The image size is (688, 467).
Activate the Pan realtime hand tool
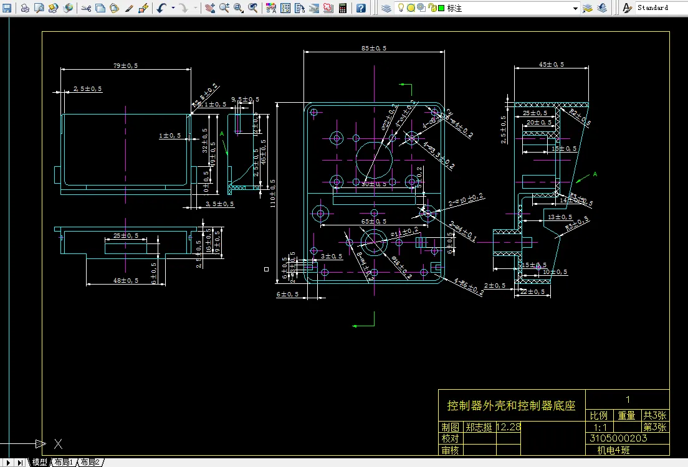coord(210,8)
